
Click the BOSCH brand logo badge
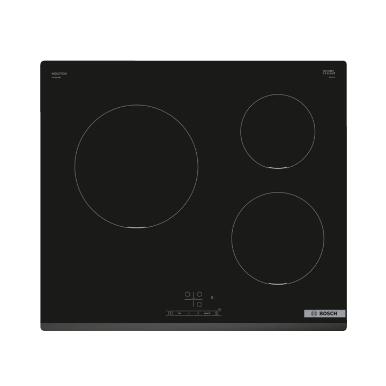[x=325, y=314]
